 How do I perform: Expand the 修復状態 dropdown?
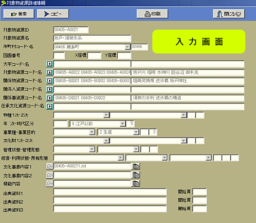click(121, 157)
